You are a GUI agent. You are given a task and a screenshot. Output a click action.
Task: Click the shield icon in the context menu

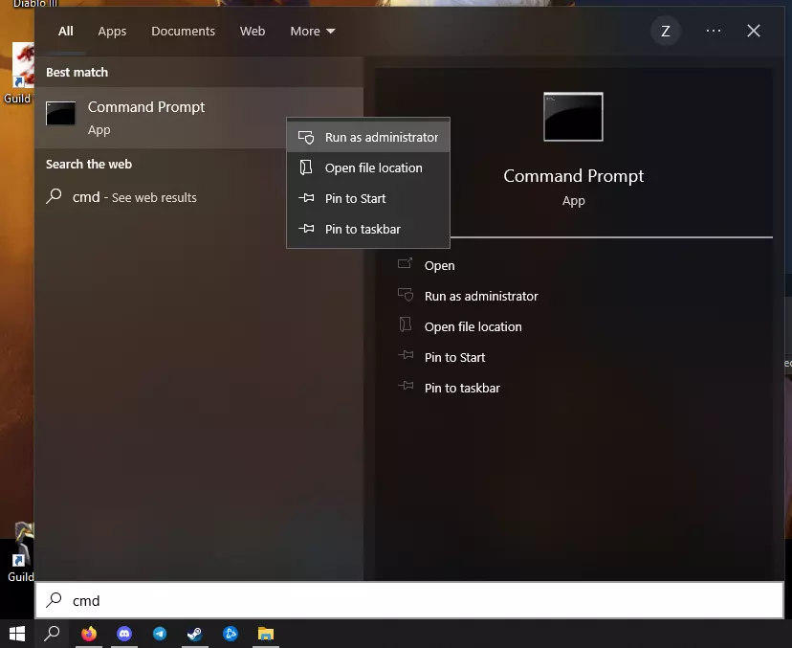306,137
